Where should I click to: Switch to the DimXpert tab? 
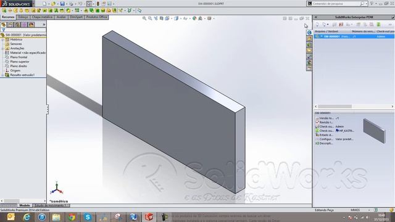[x=77, y=17]
